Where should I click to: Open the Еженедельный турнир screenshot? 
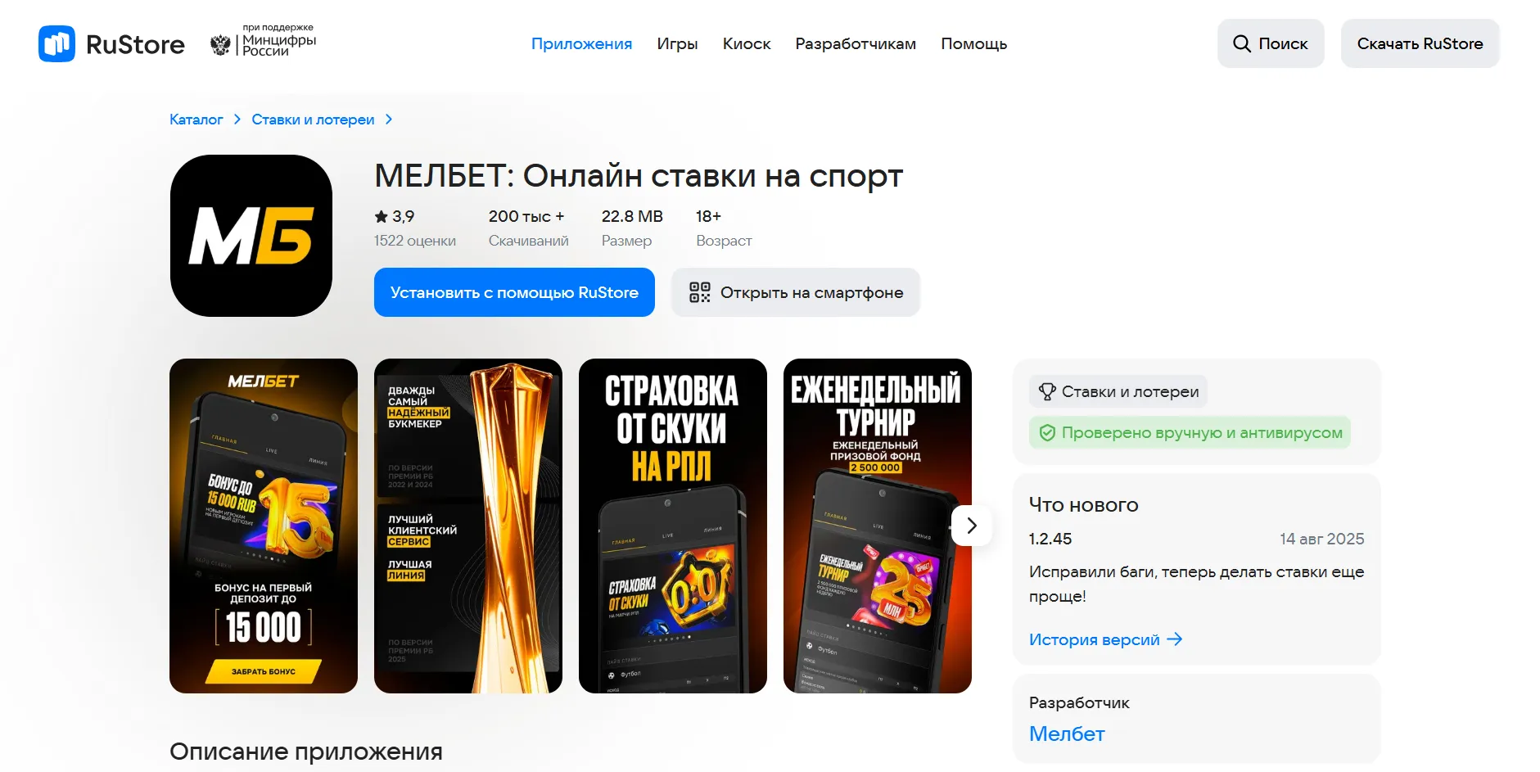point(878,526)
